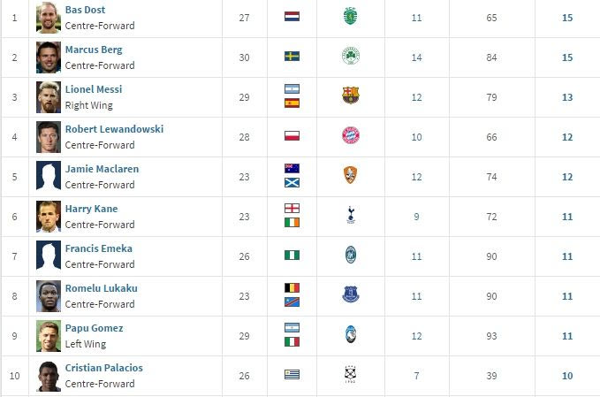Click Uruguay flag in Palacios row

pyautogui.click(x=292, y=375)
